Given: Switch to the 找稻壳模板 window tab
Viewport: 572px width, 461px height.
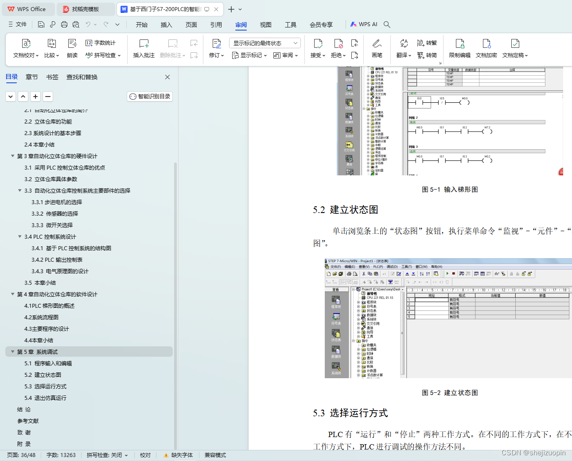Looking at the screenshot, I should point(86,9).
